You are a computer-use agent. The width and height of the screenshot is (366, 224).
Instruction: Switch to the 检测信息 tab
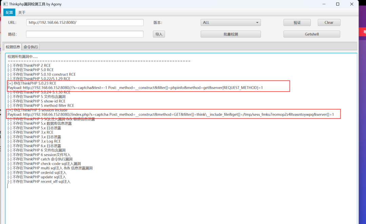(13, 47)
